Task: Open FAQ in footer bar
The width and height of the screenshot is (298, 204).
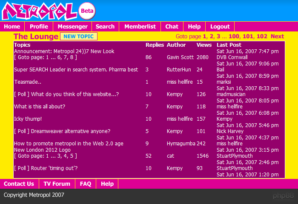Action: pos(86,184)
